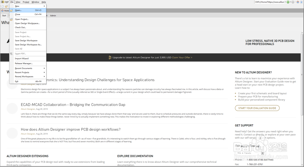304x167 pixels.
Task: Click the Explore Documentation heading
Action: coord(135,156)
